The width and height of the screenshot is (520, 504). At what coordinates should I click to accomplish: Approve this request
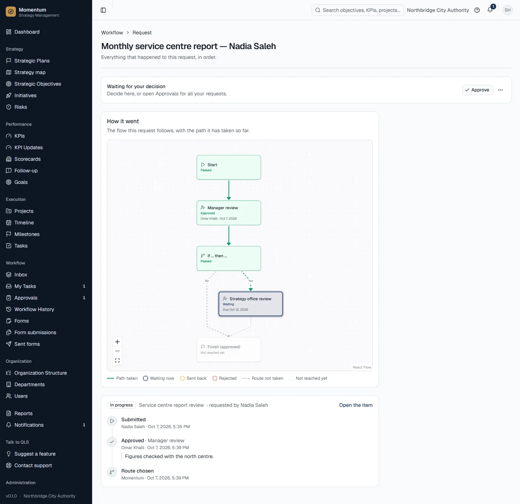tap(477, 90)
